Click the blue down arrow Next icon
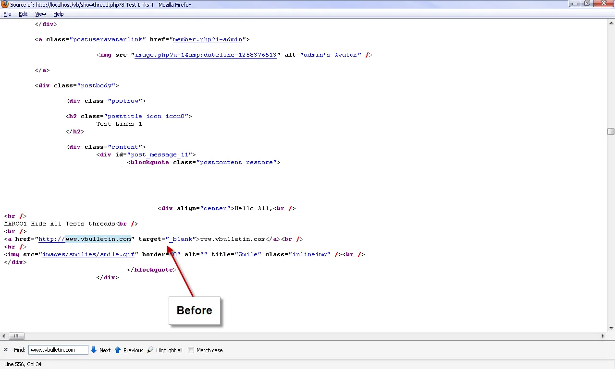The image size is (615, 369). point(94,350)
